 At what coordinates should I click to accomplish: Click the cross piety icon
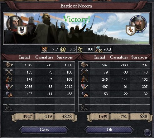(80, 50)
